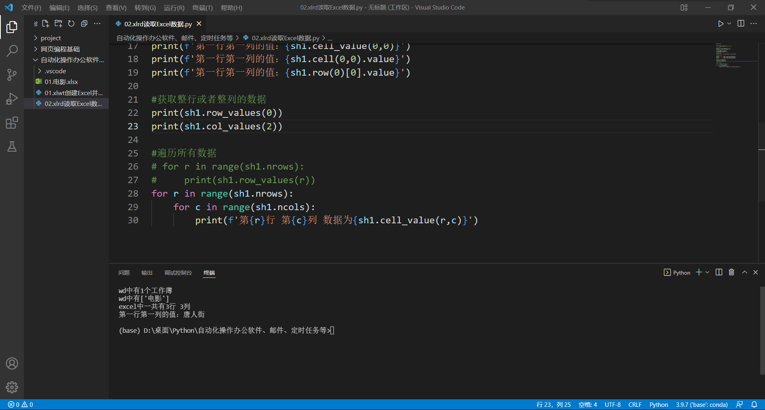Open the Source Control view
The image size is (765, 410).
tap(12, 74)
